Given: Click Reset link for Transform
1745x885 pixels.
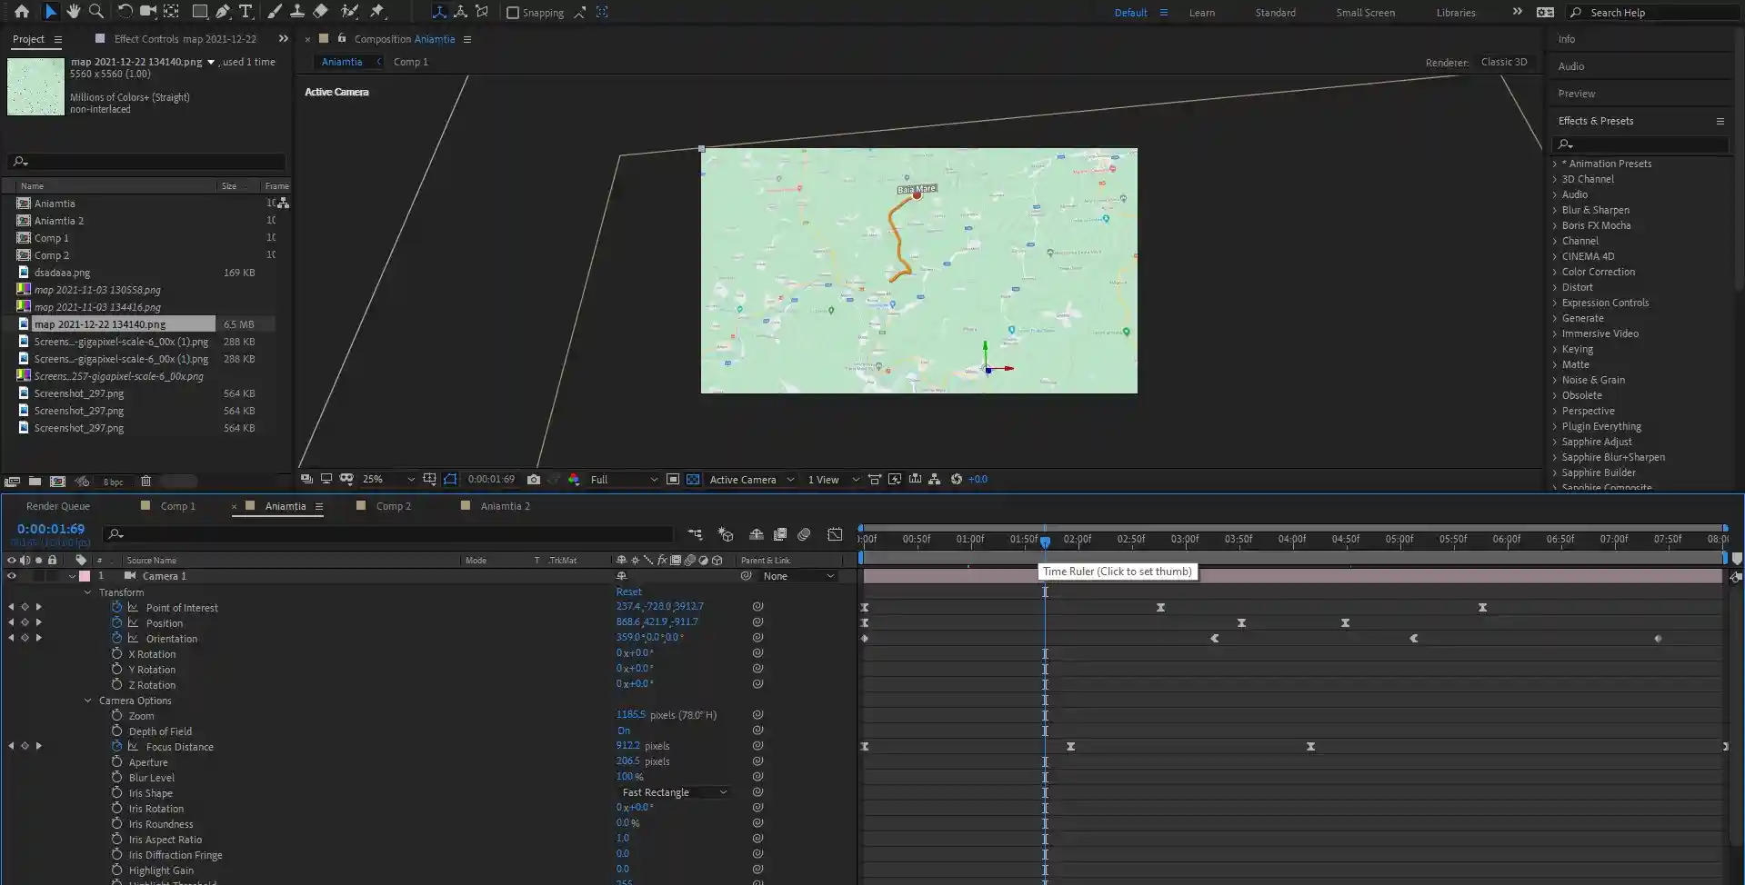Looking at the screenshot, I should pyautogui.click(x=628, y=592).
